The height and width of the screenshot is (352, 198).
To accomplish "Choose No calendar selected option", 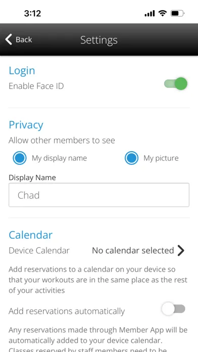I will [x=133, y=250].
